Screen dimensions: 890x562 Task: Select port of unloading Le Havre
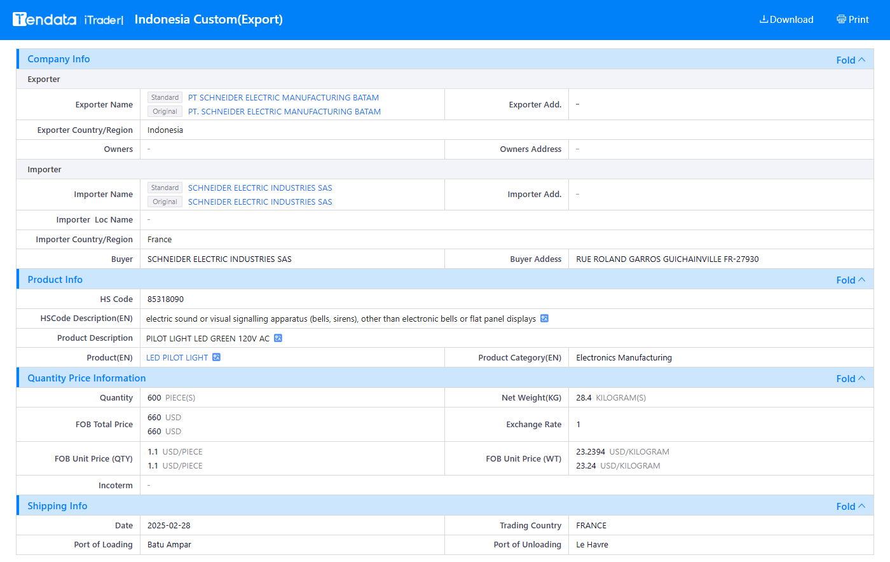(x=592, y=544)
